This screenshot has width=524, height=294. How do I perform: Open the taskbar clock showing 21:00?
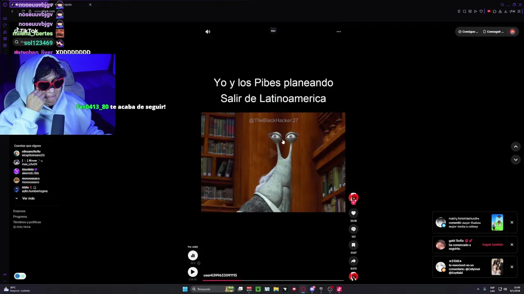[515, 289]
